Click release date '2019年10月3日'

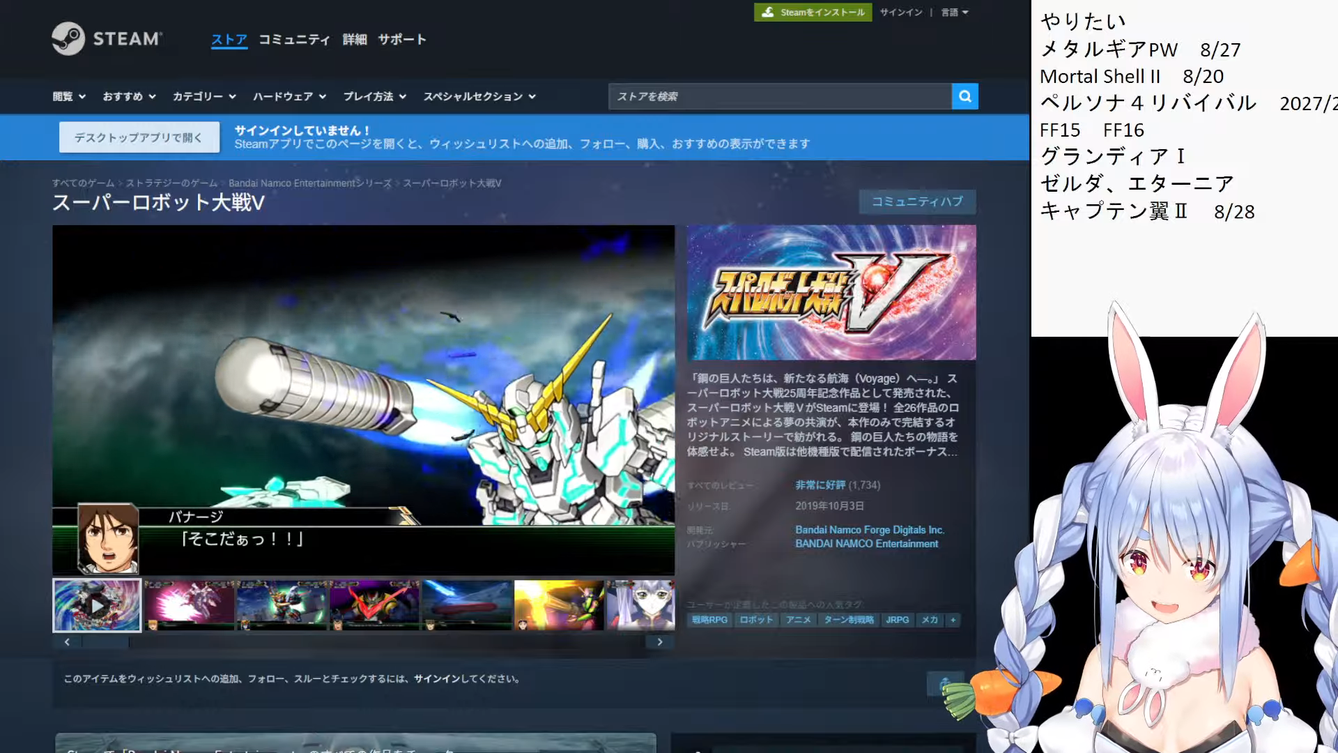click(830, 506)
